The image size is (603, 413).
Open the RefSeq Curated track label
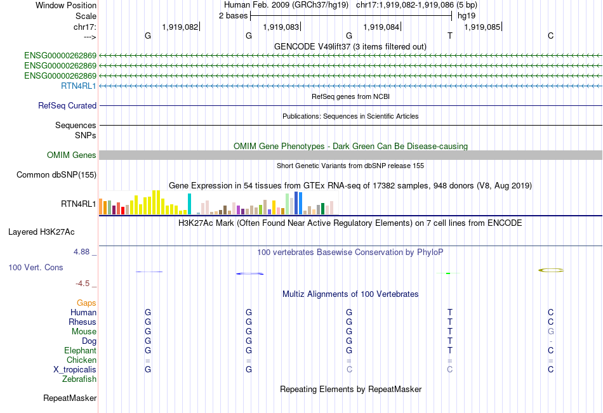pos(67,105)
